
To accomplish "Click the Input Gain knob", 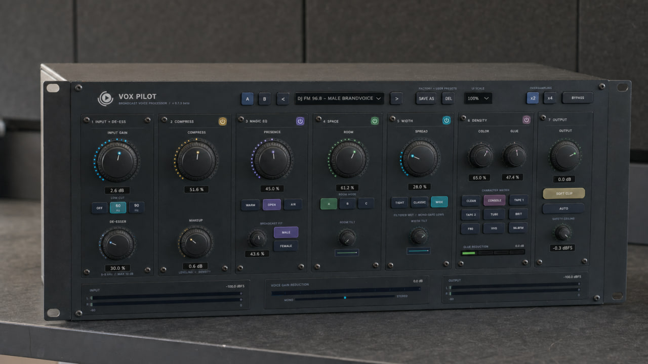I will (x=117, y=161).
